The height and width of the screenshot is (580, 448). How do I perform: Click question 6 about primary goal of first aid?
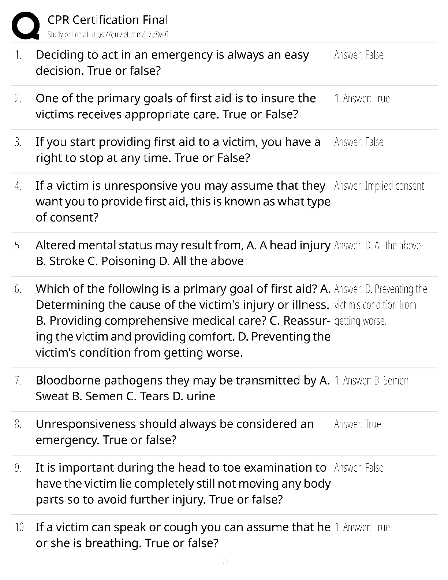pyautogui.click(x=183, y=320)
